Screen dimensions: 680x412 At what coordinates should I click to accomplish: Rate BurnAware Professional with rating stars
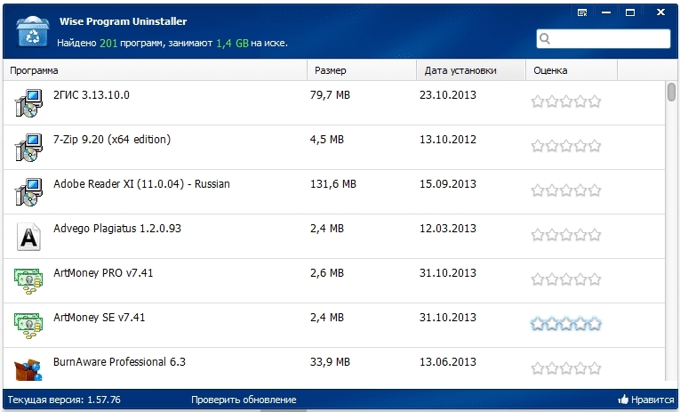pyautogui.click(x=566, y=368)
